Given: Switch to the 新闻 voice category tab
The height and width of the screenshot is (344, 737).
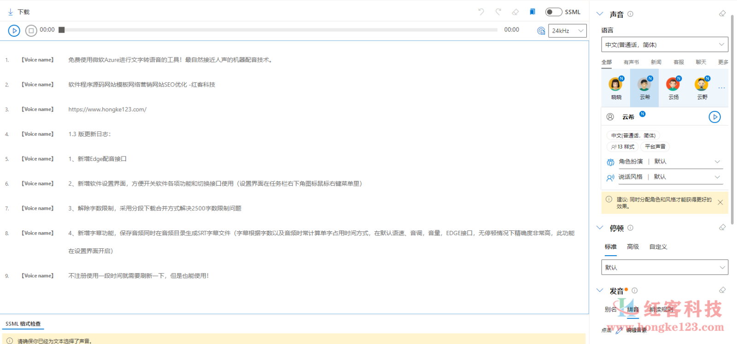Looking at the screenshot, I should coord(656,62).
